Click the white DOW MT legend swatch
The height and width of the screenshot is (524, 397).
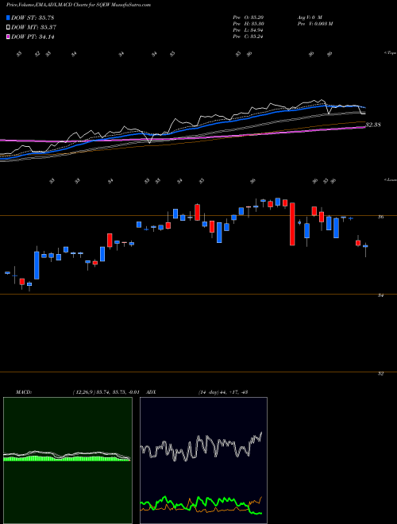8,28
